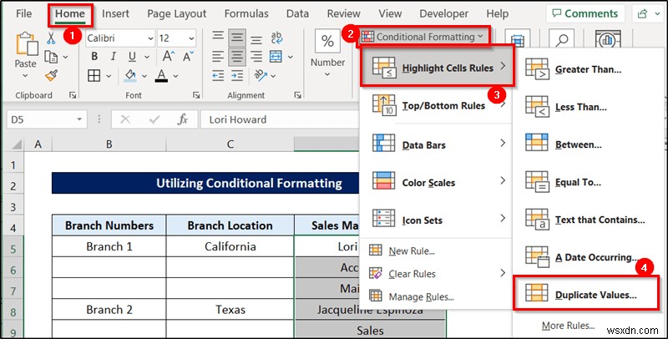The width and height of the screenshot is (668, 339).
Task: Click the Copy icon in Clipboard
Action: 51,57
